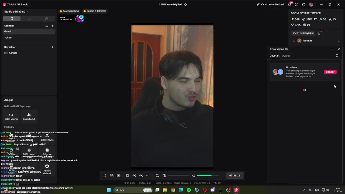This screenshot has height=194, width=345.
Task: Click the Sohbet & Görüşme badge
Action: [95, 11]
